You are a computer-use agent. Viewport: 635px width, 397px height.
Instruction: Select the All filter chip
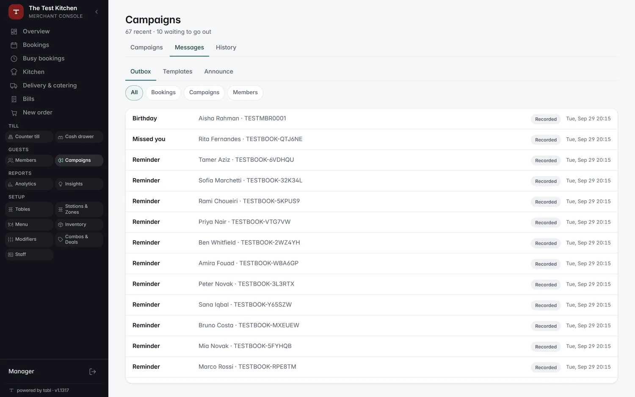point(134,92)
